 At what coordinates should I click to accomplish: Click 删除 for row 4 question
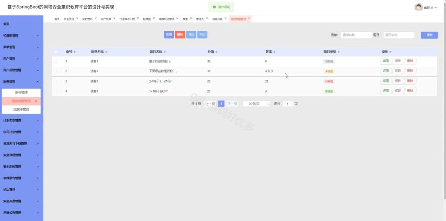point(410,91)
